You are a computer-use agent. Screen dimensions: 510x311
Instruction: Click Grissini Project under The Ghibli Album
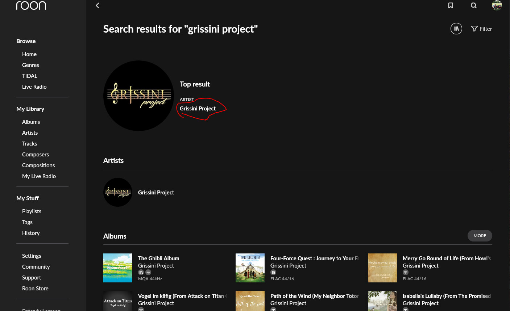[x=156, y=266]
